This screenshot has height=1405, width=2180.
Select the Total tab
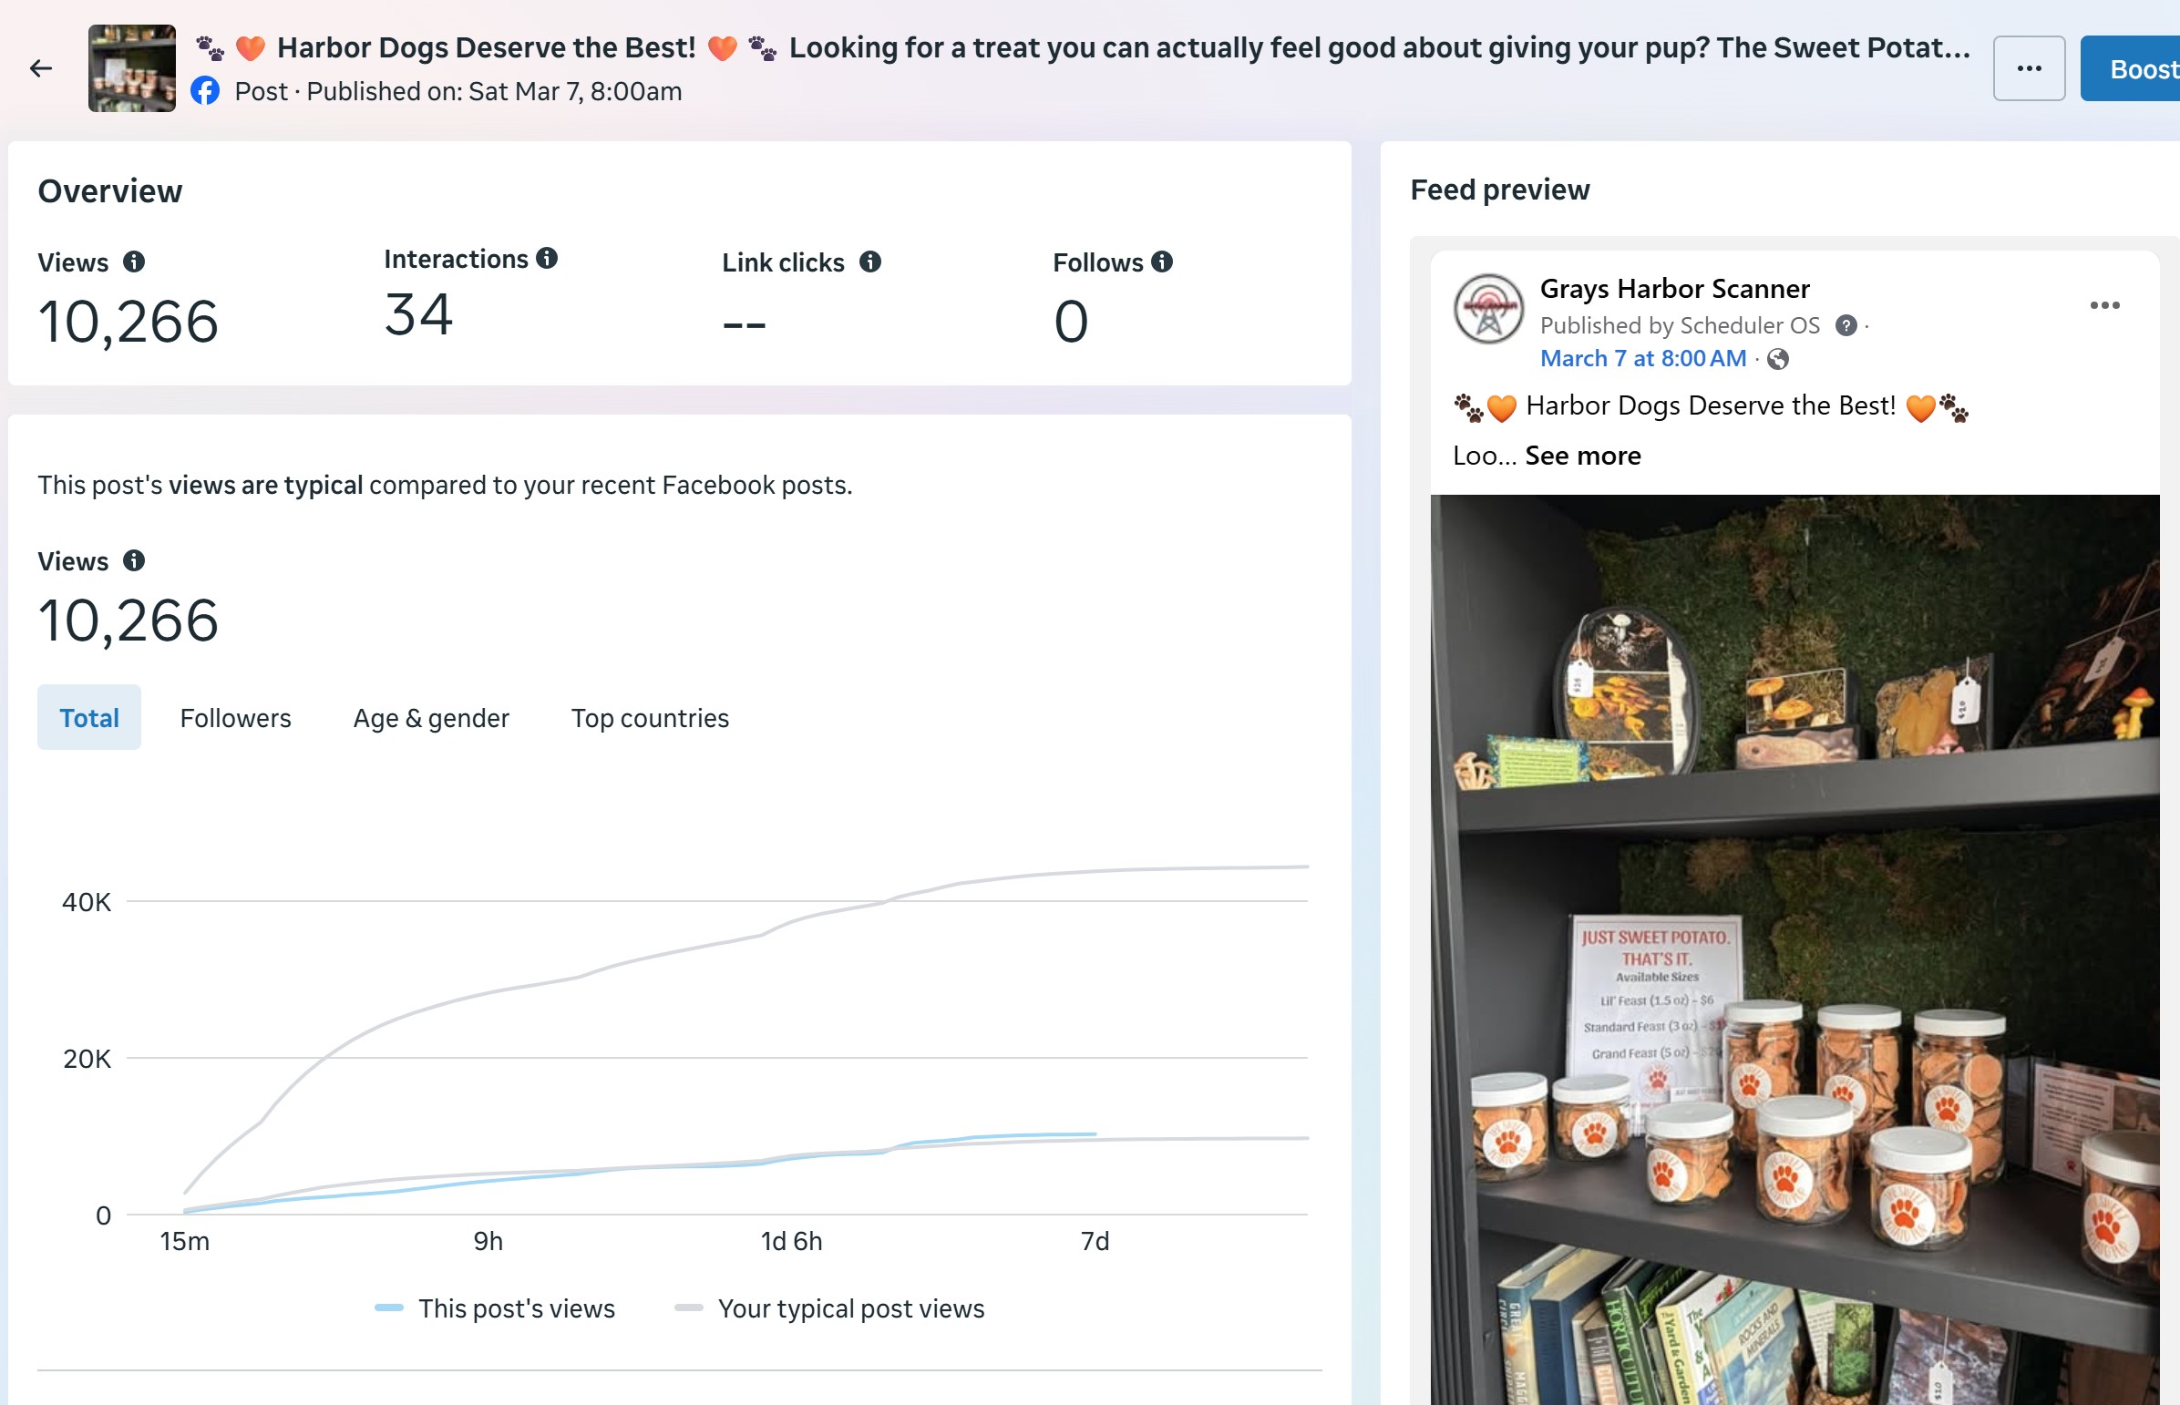(x=89, y=718)
